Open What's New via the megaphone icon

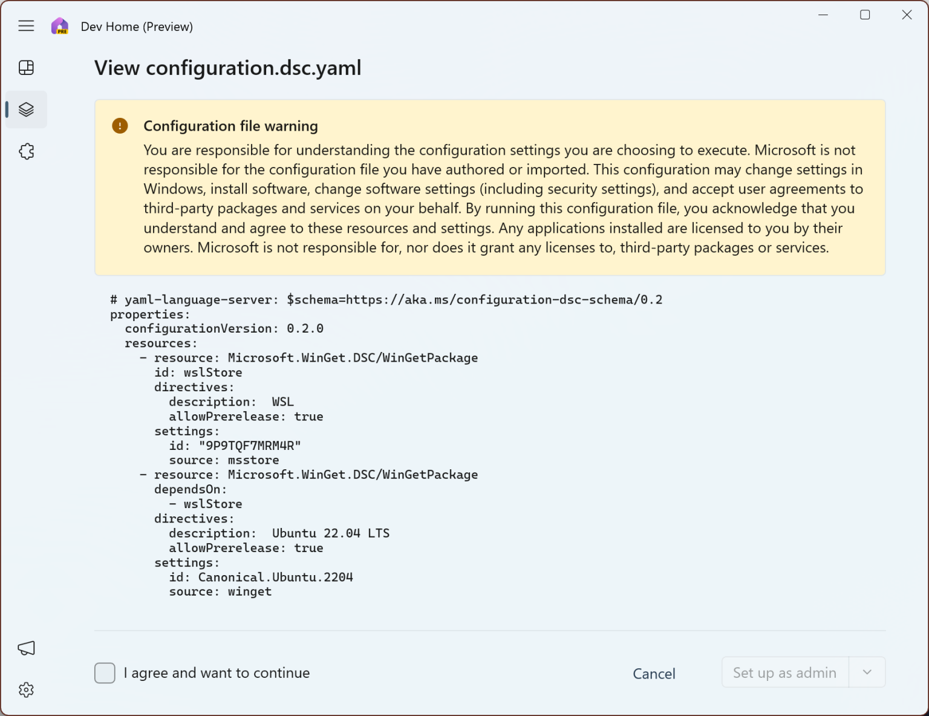click(26, 648)
